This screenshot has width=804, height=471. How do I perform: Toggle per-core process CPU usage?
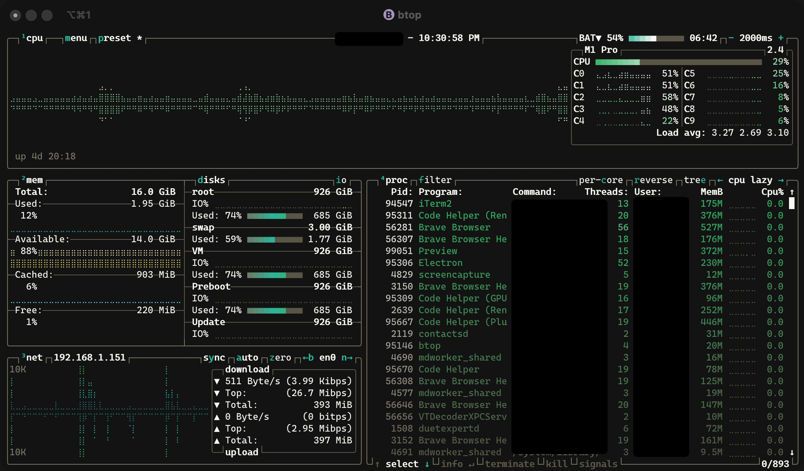(x=601, y=180)
